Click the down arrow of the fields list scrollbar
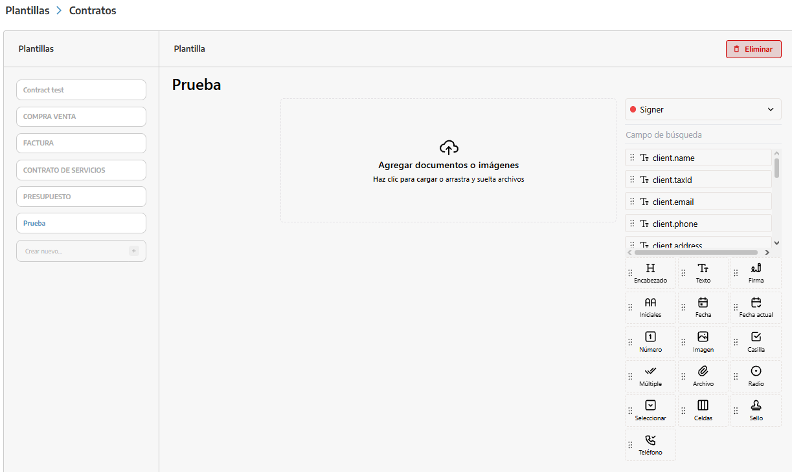 point(777,242)
